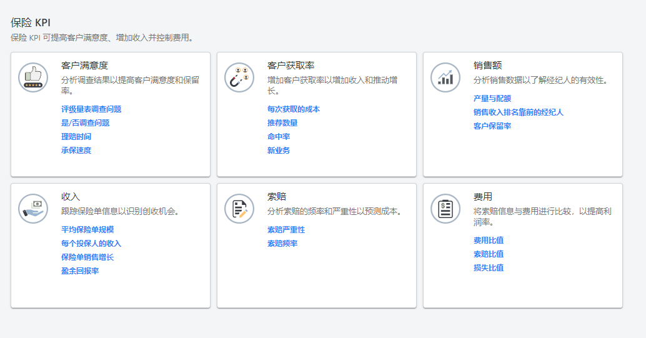The width and height of the screenshot is (646, 338).
Task: Open the 产量与配额 link
Action: point(492,99)
